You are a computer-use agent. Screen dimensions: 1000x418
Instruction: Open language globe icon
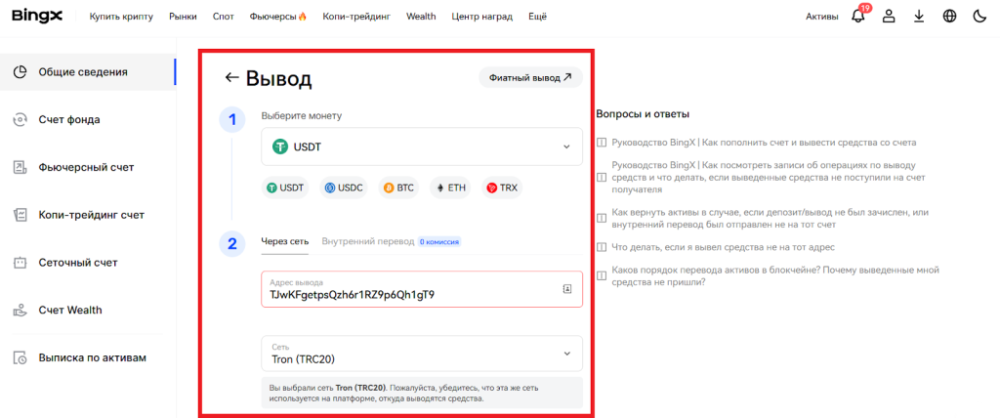tap(949, 17)
